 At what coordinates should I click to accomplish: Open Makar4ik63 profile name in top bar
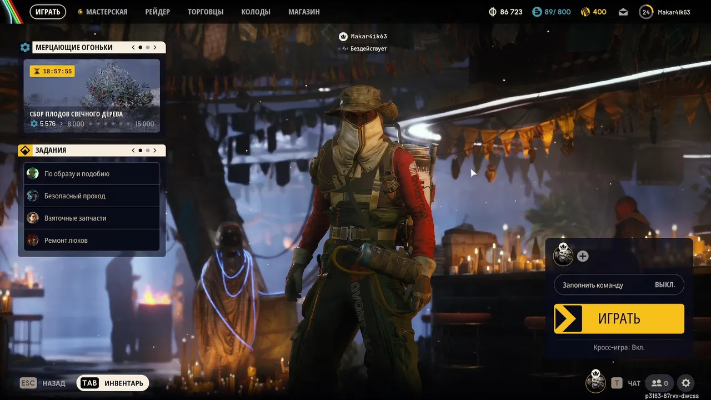[674, 12]
